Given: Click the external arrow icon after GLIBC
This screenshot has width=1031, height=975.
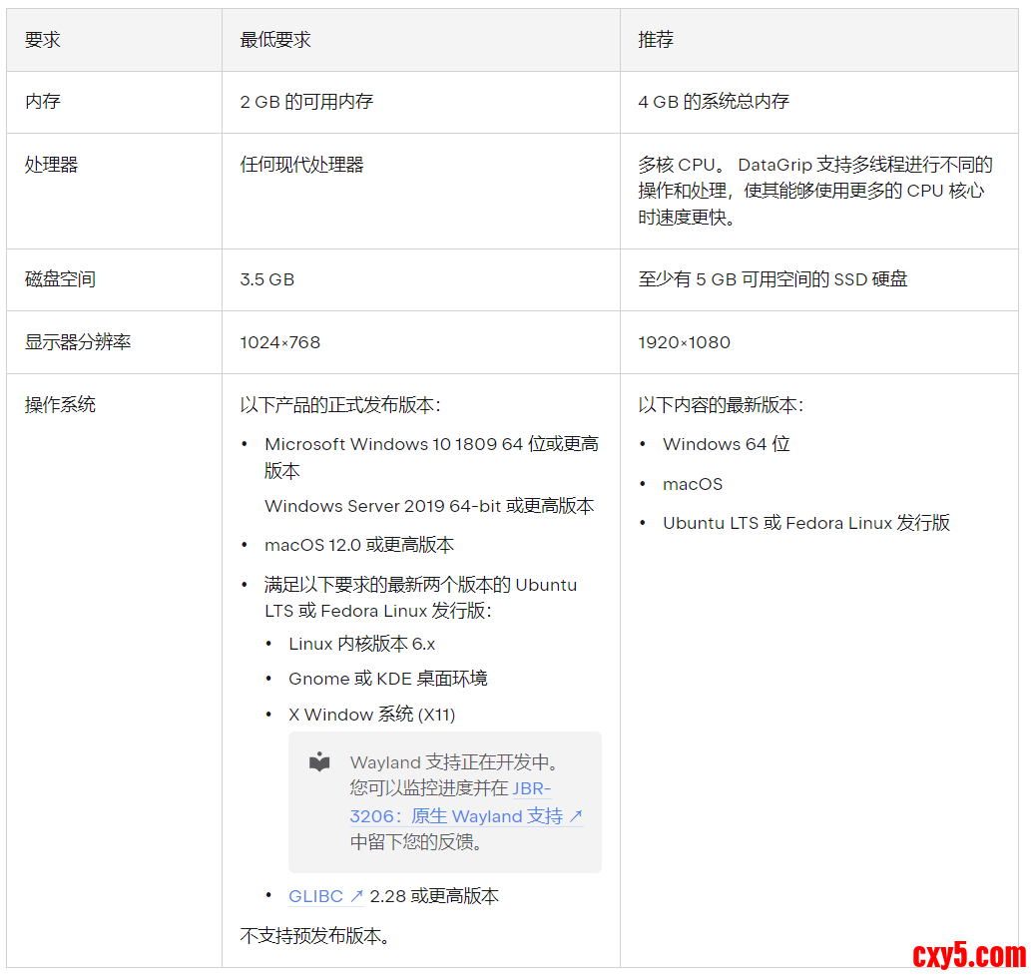Looking at the screenshot, I should point(356,896).
